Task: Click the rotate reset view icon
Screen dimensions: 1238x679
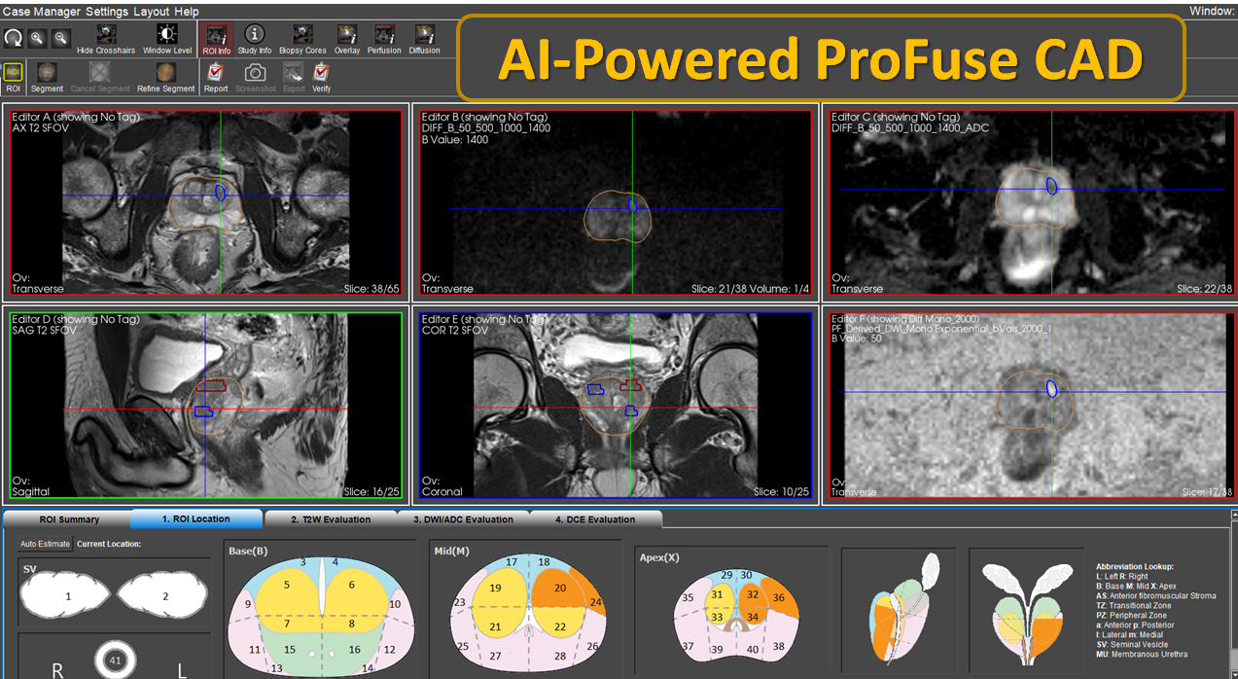Action: (x=14, y=38)
